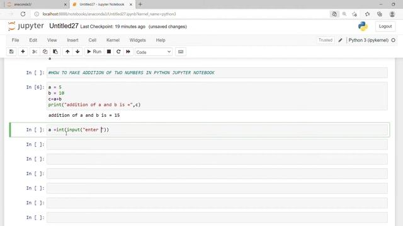403x226 pixels.
Task: Open browser collections icon
Action: [380, 14]
